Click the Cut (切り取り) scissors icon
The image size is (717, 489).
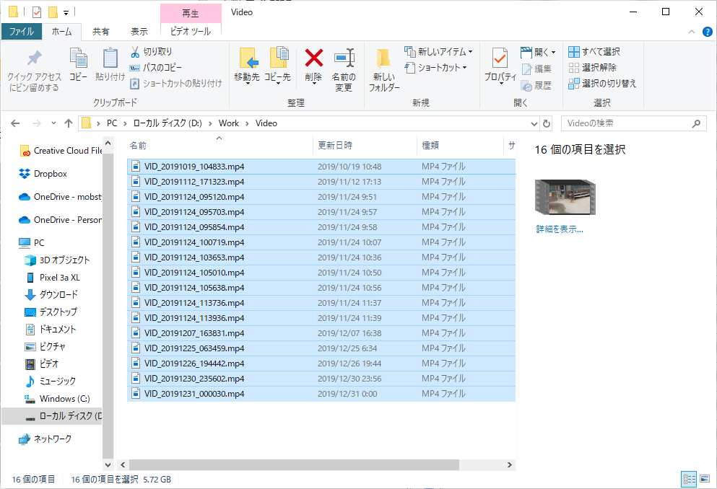pyautogui.click(x=135, y=52)
